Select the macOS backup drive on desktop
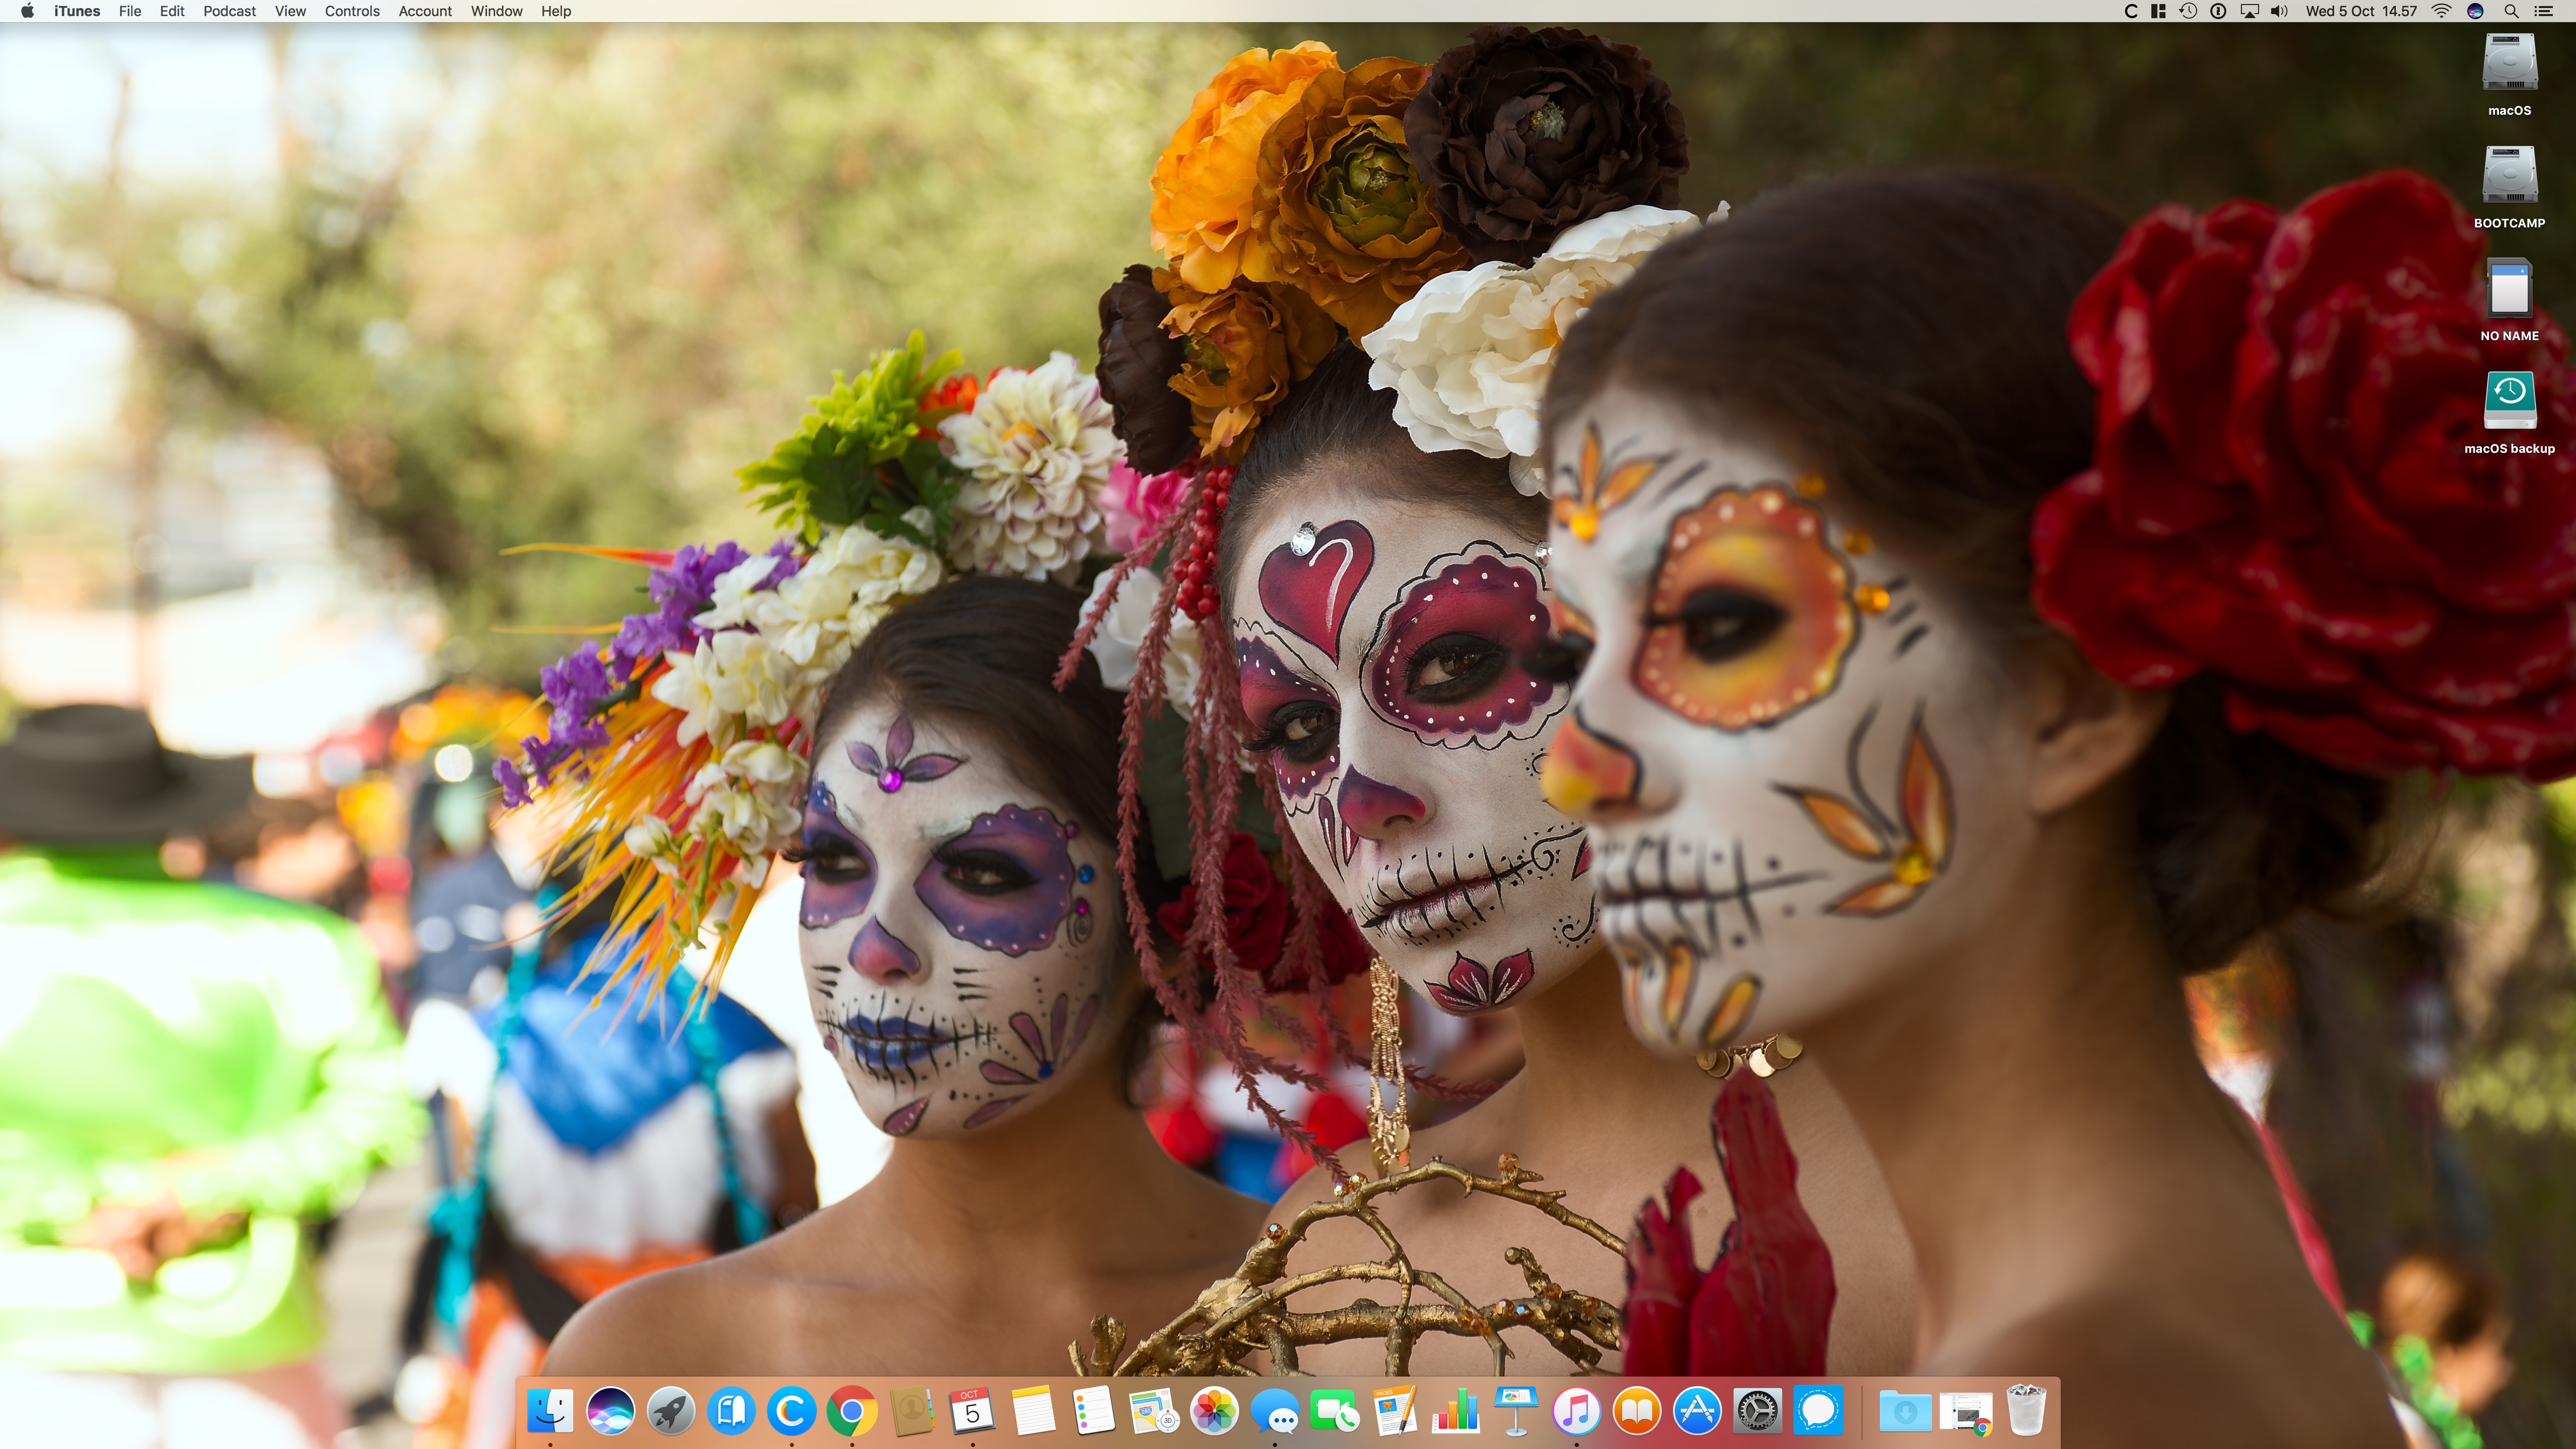 tap(2509, 414)
